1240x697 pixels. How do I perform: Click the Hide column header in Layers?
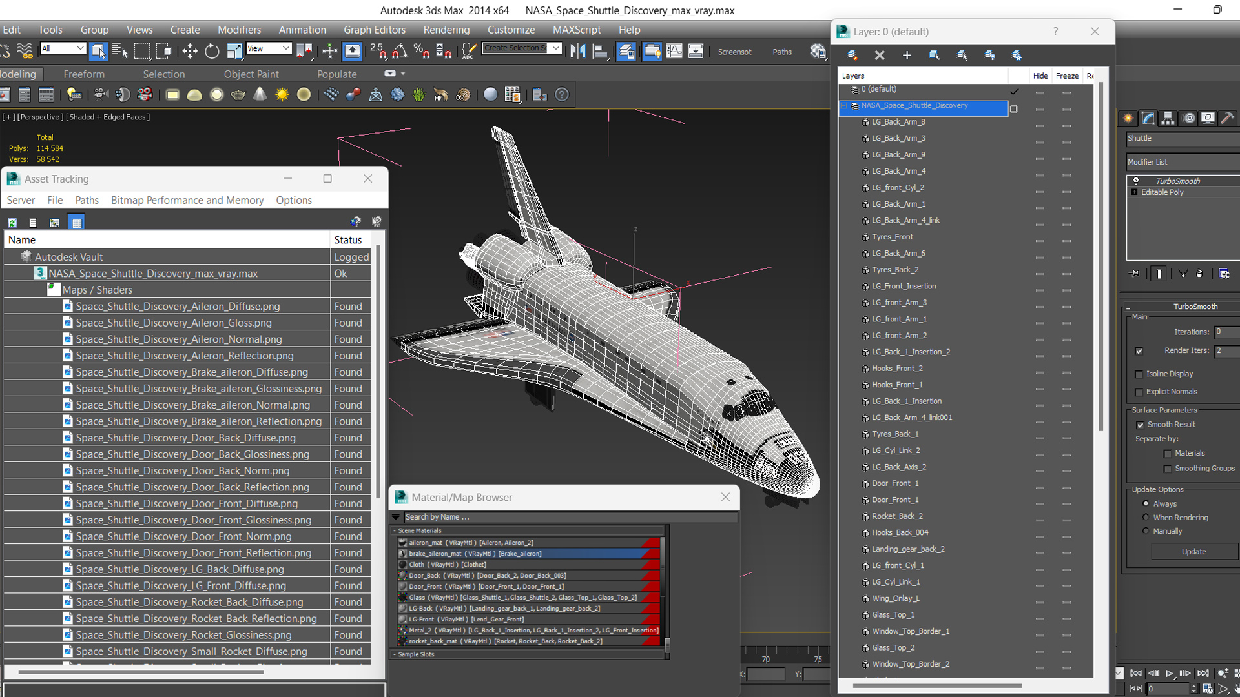(x=1040, y=76)
